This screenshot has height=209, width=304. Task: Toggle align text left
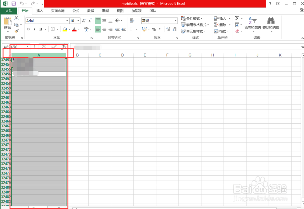click(98, 29)
